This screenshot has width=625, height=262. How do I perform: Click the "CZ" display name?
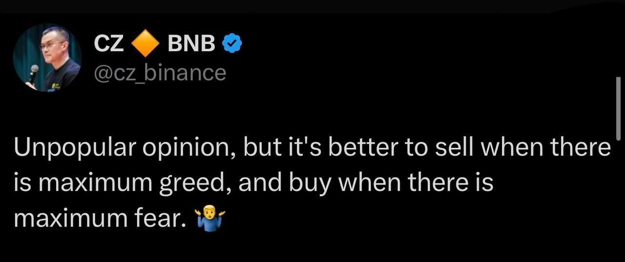pyautogui.click(x=108, y=44)
